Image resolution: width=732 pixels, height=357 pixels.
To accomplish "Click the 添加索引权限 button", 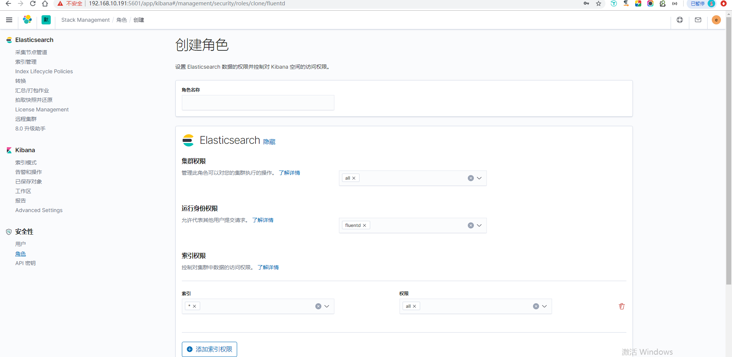I will click(x=209, y=349).
